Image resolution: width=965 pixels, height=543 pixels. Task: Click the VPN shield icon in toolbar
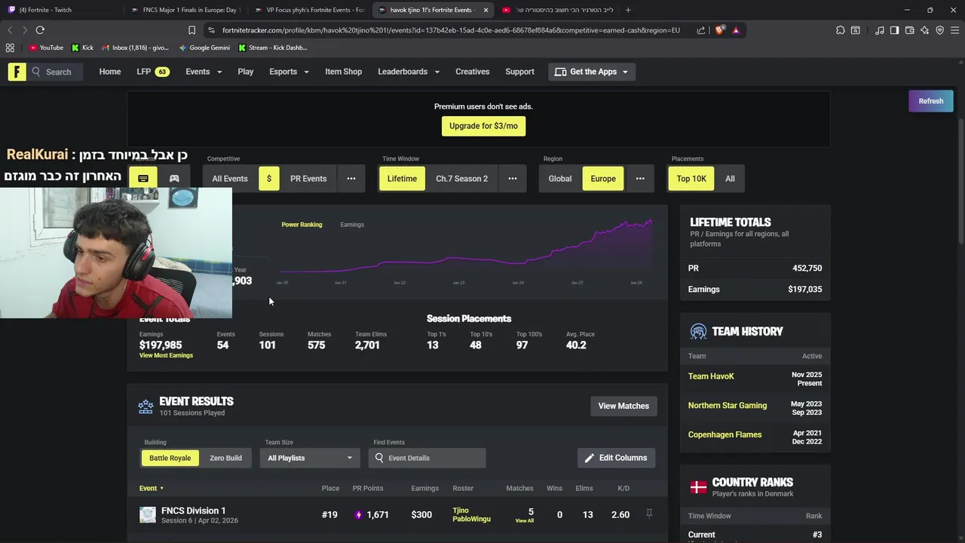pos(939,30)
